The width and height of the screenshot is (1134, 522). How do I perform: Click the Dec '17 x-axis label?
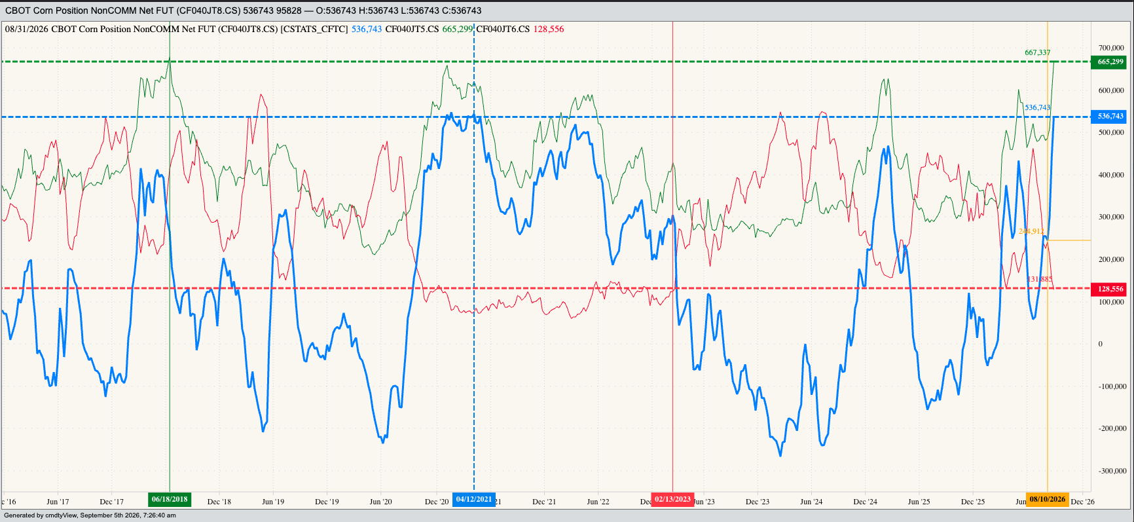pos(111,502)
